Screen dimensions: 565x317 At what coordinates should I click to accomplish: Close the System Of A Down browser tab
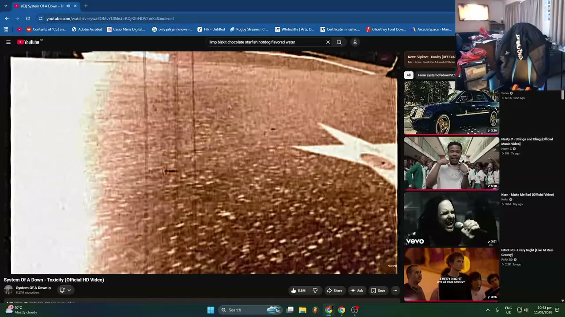coord(75,6)
